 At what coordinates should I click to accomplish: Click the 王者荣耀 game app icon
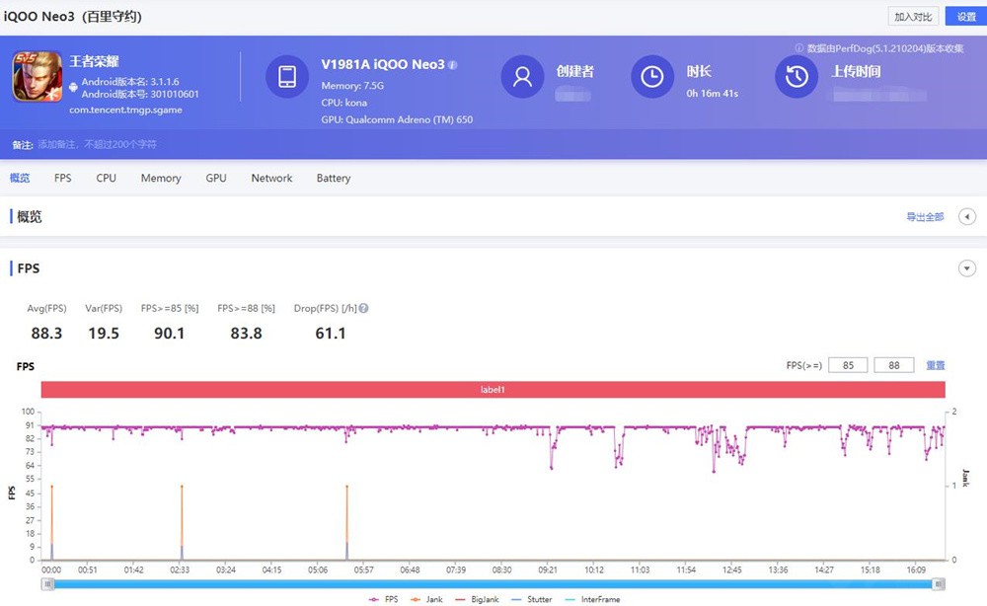click(38, 77)
